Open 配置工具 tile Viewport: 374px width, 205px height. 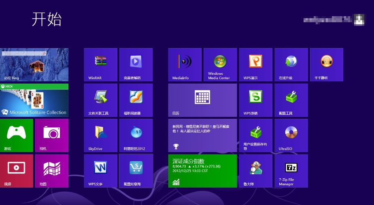(291, 100)
